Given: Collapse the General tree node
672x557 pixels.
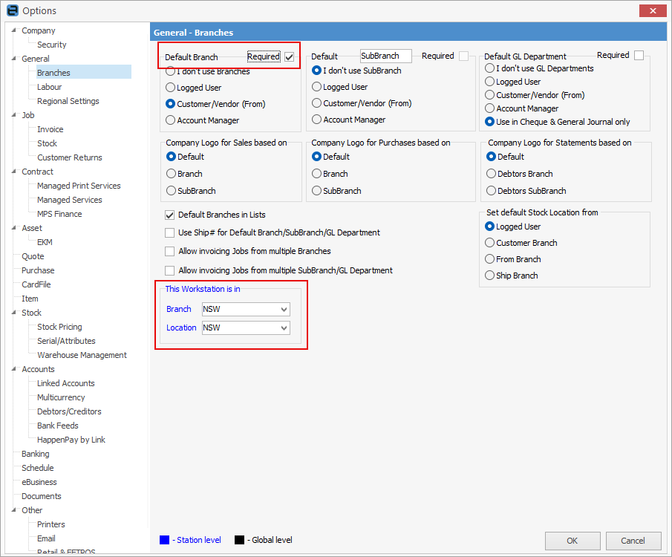Looking at the screenshot, I should [13, 59].
